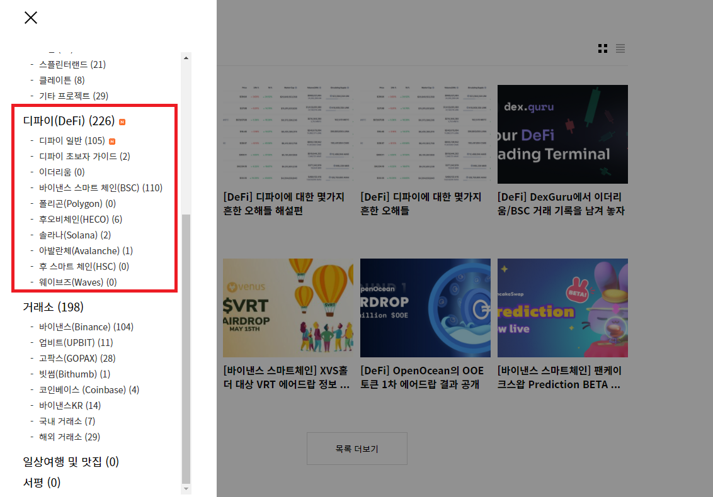Screen dimensions: 713x497
Task: Select 아발란체(Avalanche) (1) subcategory
Action: point(86,251)
